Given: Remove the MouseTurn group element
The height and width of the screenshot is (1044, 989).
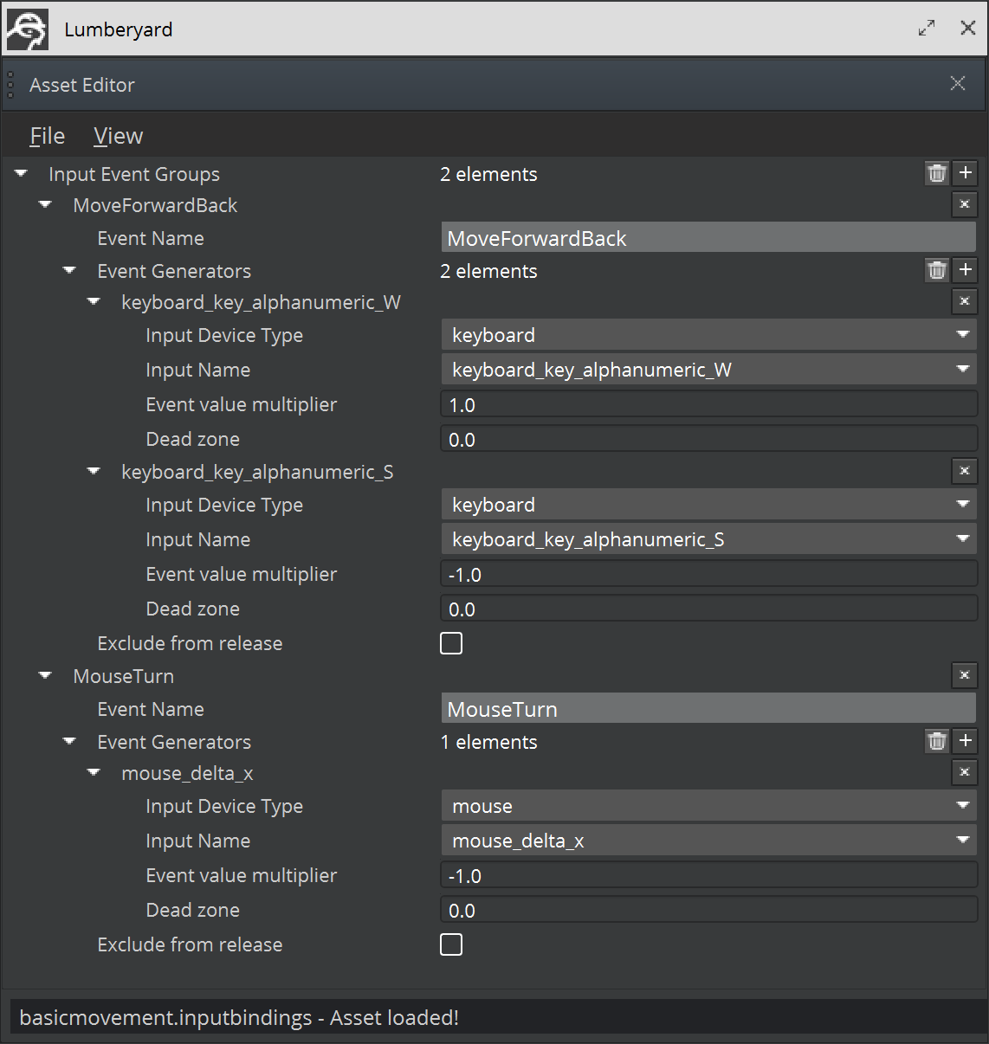Looking at the screenshot, I should (x=965, y=676).
